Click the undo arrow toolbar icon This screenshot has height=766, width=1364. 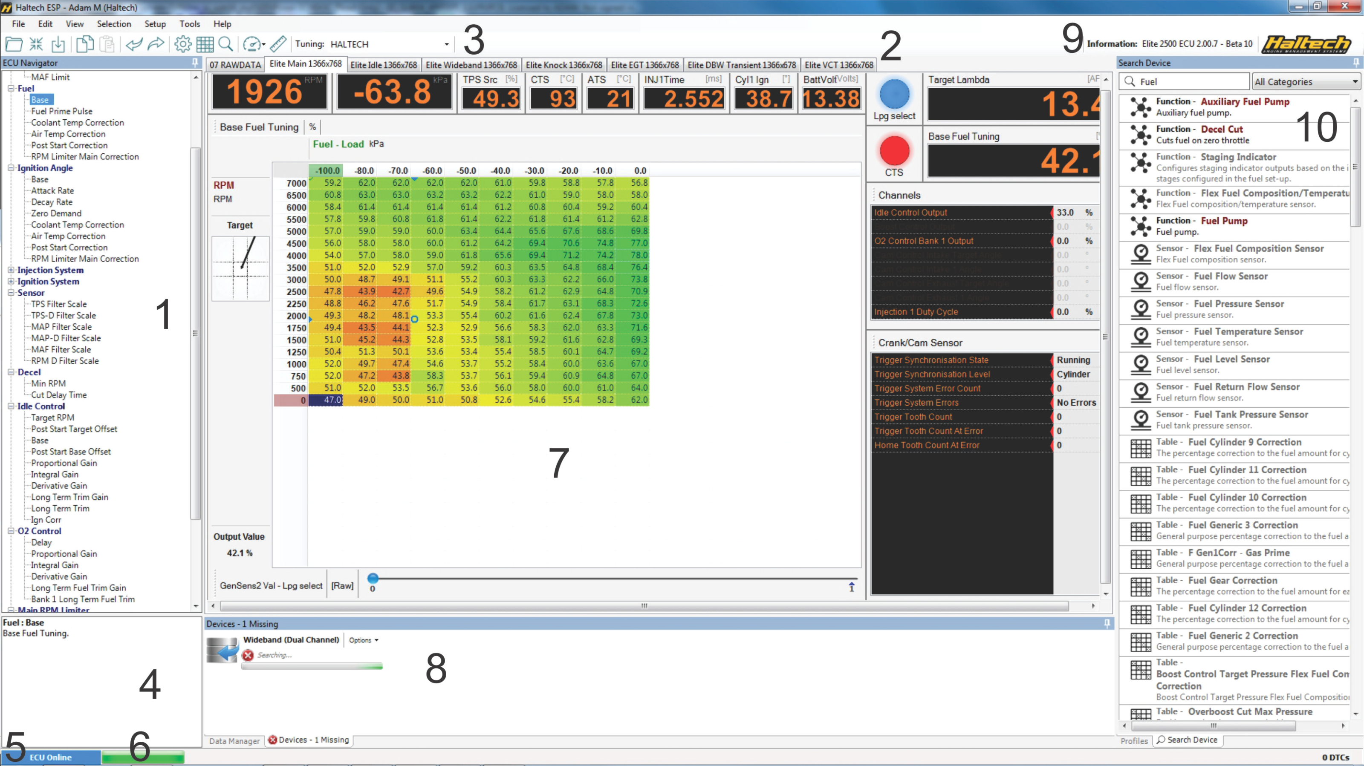(134, 44)
